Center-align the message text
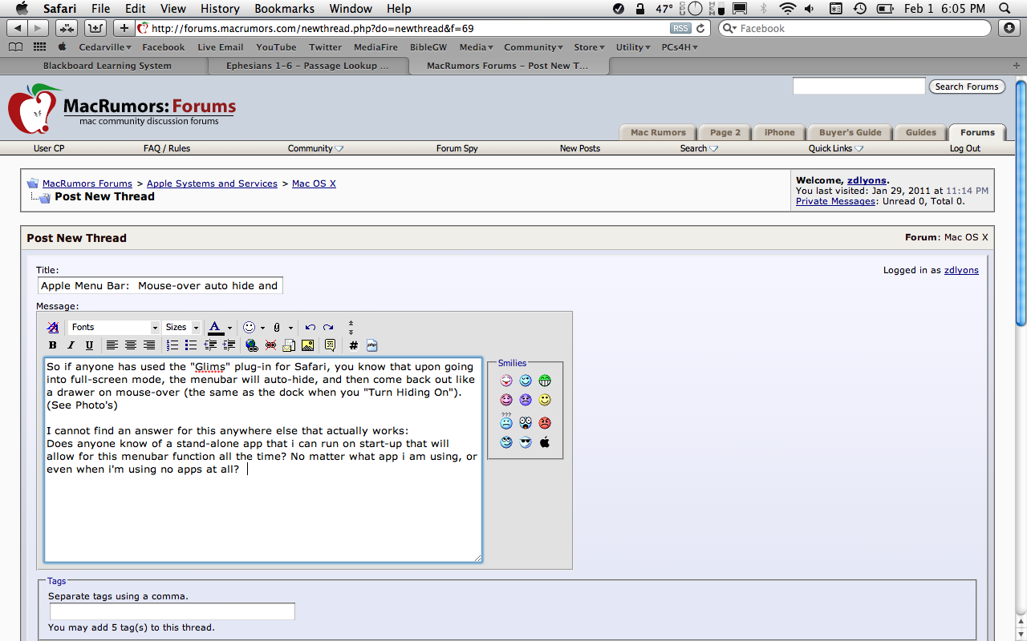The image size is (1027, 641). [x=131, y=345]
